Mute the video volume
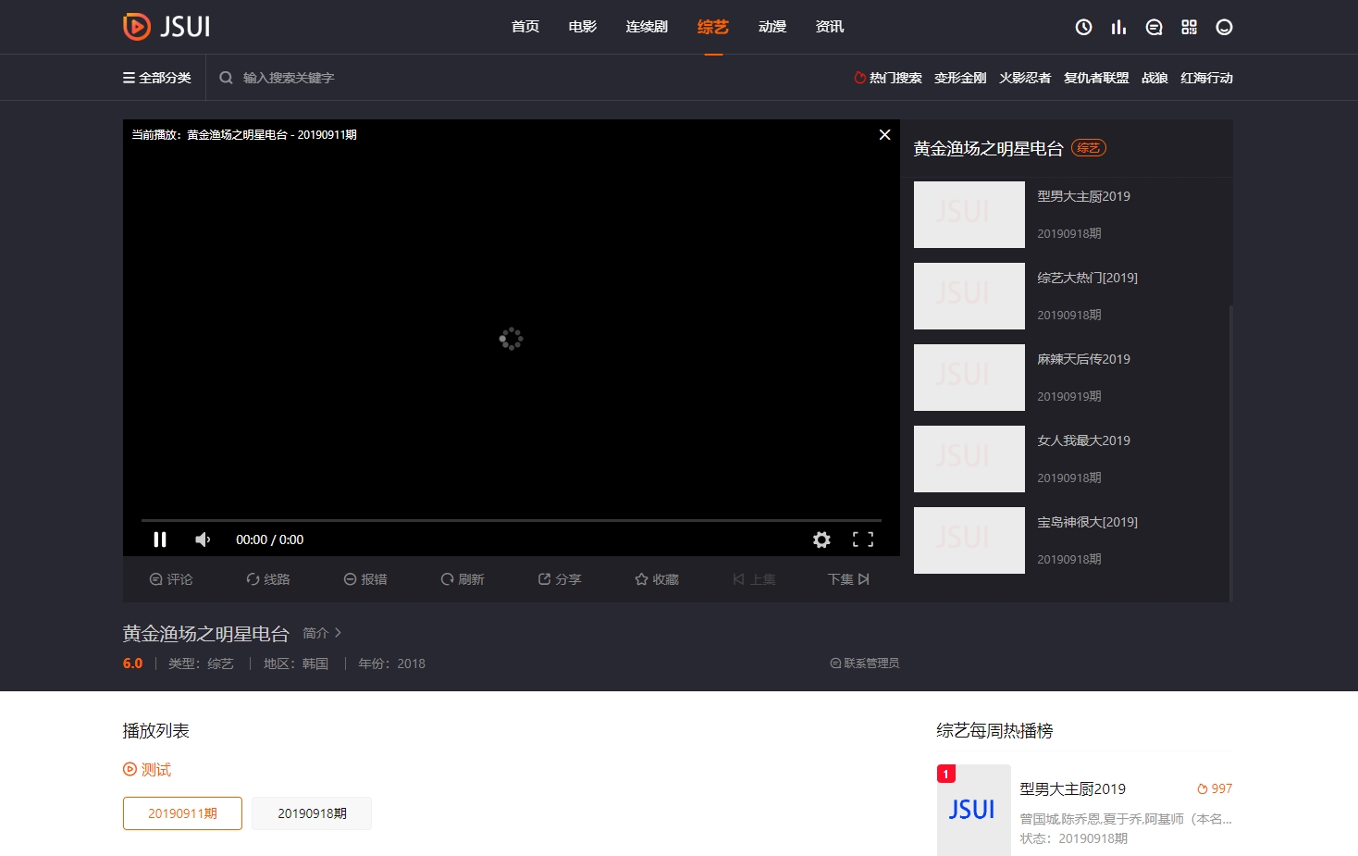The image size is (1358, 856). point(203,539)
